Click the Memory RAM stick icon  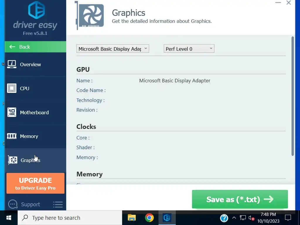[12, 136]
